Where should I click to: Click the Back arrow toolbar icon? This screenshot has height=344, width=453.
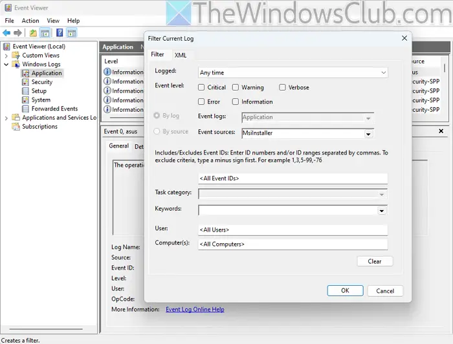pos(6,33)
